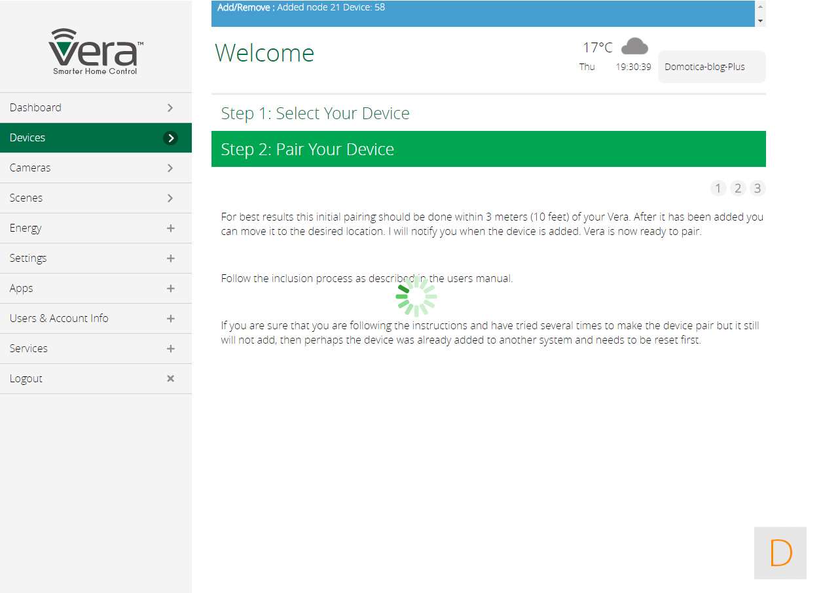Click the Cameras chevron arrow
The image size is (821, 593).
[x=170, y=168]
